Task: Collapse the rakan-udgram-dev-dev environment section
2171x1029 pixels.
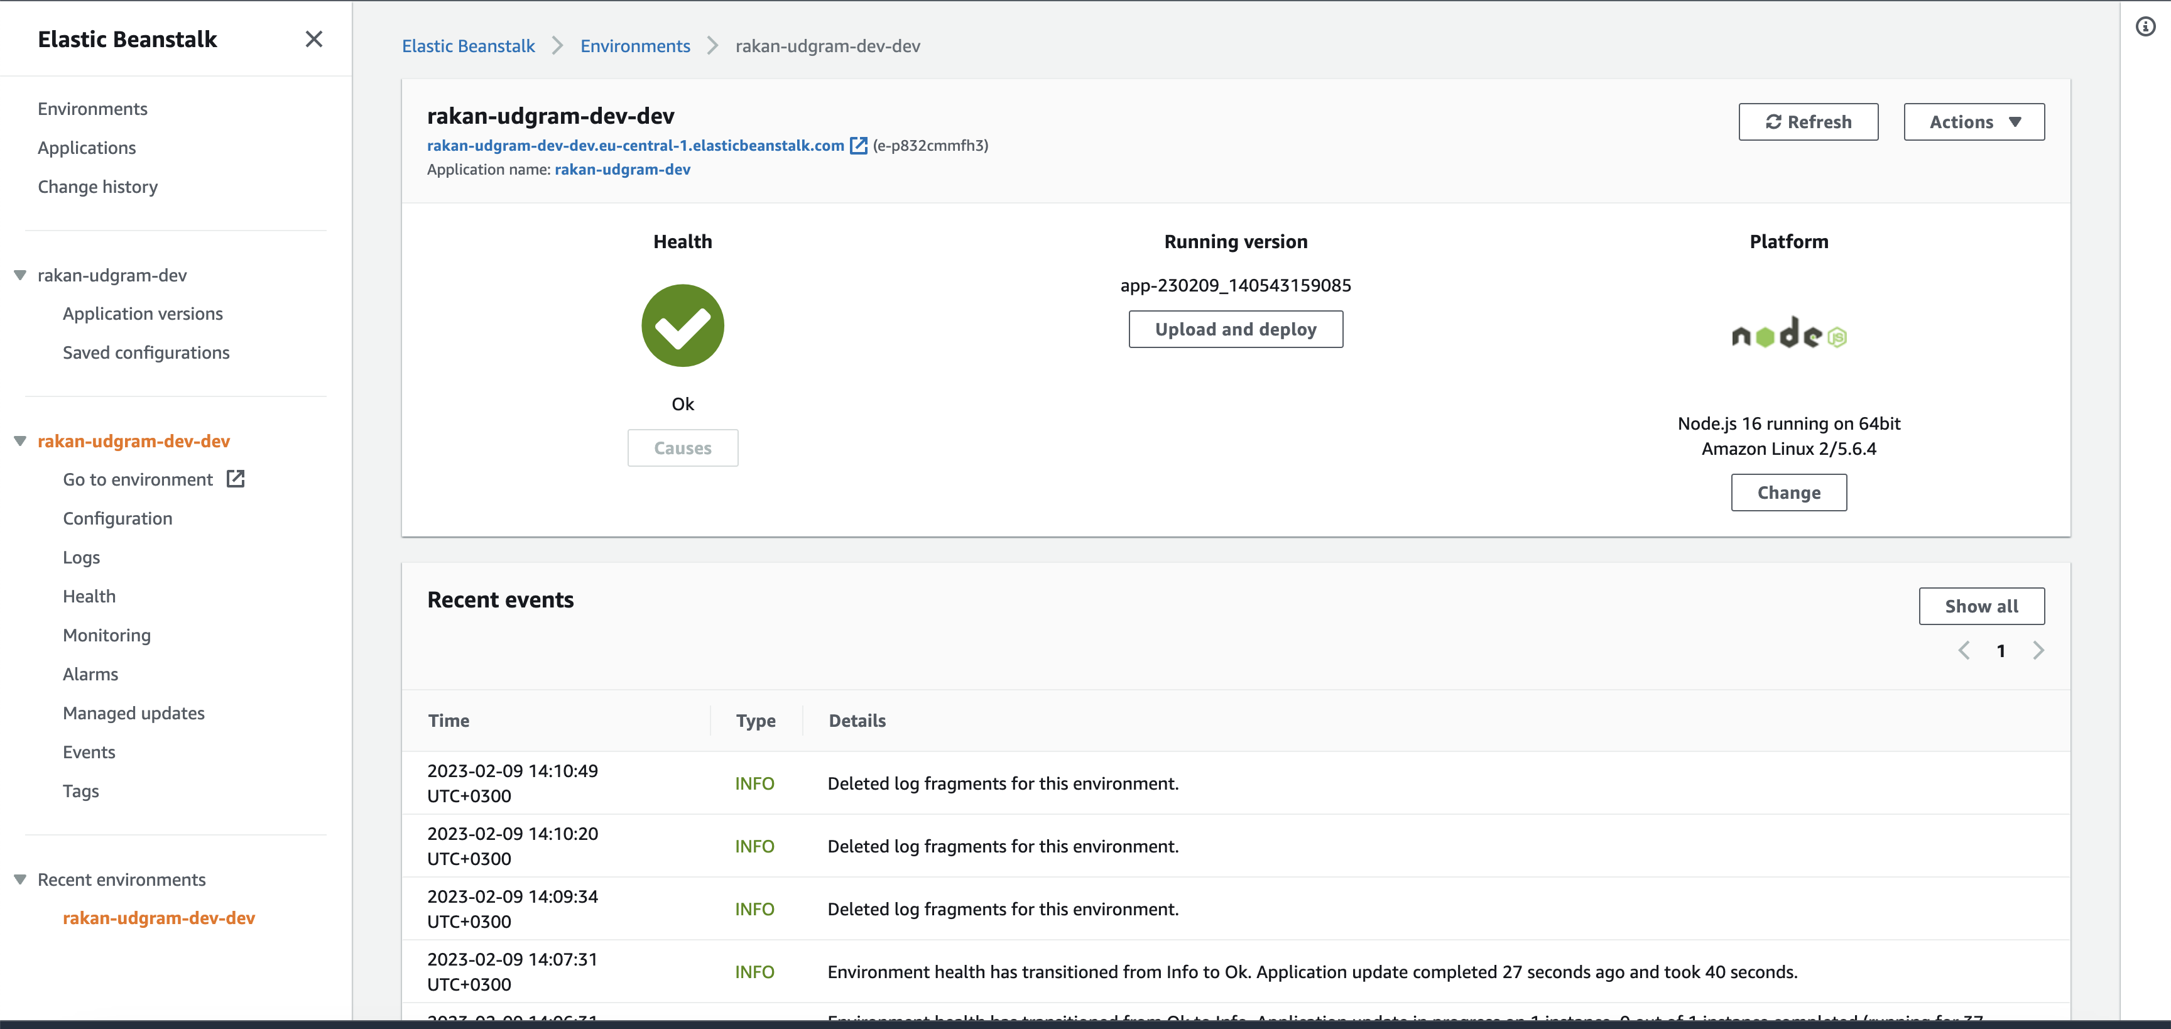Action: (20, 441)
